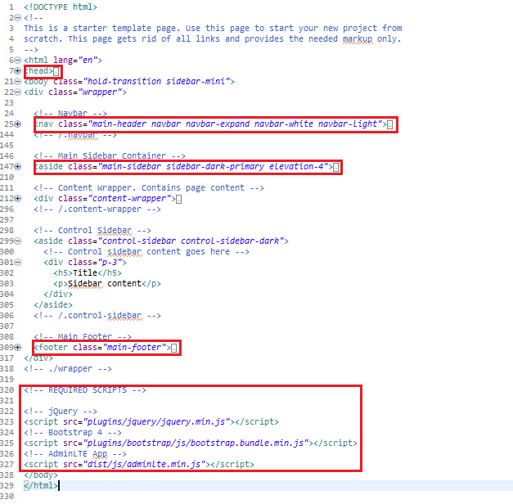Click the collapsed-code placeholder after main-sidebar aside tag
513x504 pixels.
tap(335, 167)
